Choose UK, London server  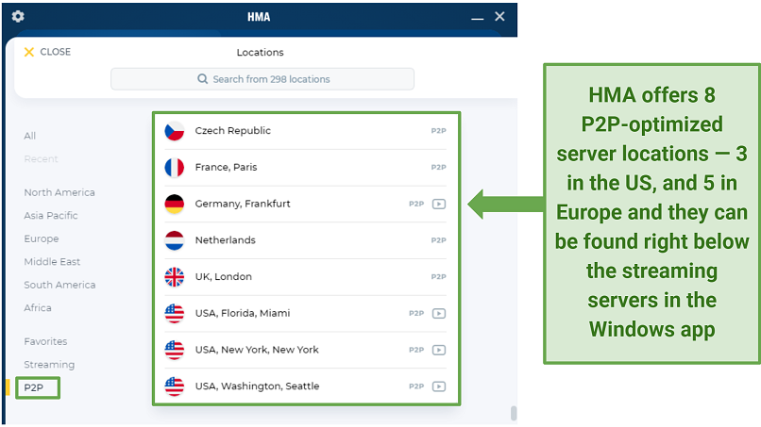(305, 277)
